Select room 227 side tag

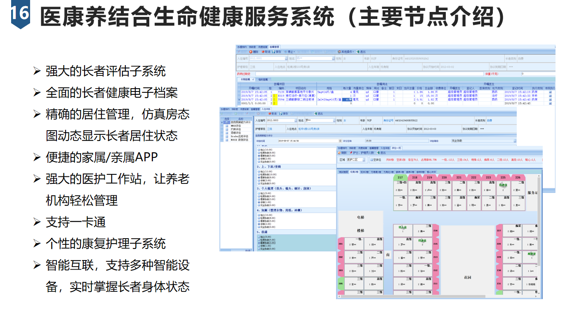[499, 230]
